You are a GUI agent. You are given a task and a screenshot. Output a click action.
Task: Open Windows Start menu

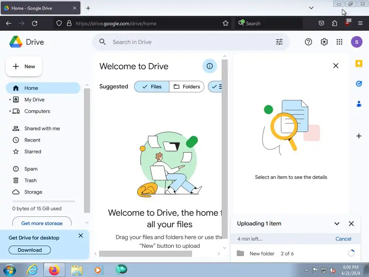point(10,270)
